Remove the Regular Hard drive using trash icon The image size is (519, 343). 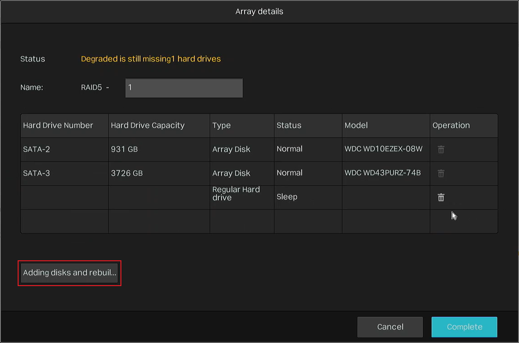click(x=441, y=197)
